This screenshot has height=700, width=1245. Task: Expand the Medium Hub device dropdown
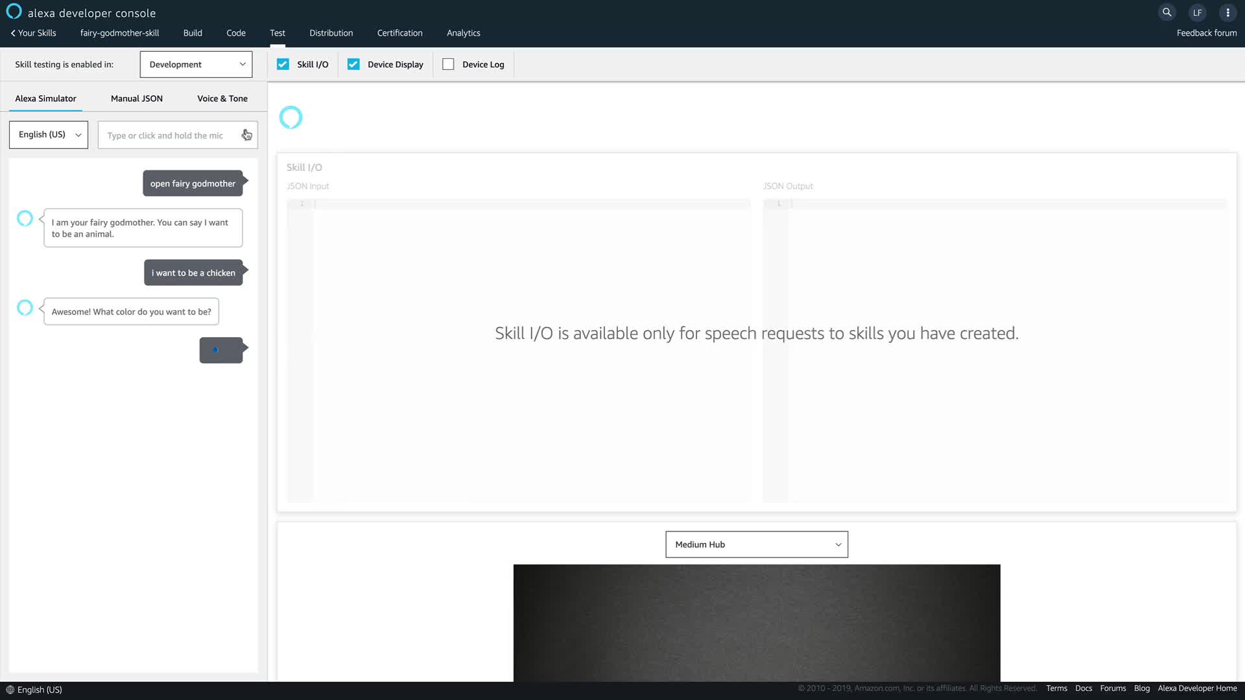(x=756, y=544)
